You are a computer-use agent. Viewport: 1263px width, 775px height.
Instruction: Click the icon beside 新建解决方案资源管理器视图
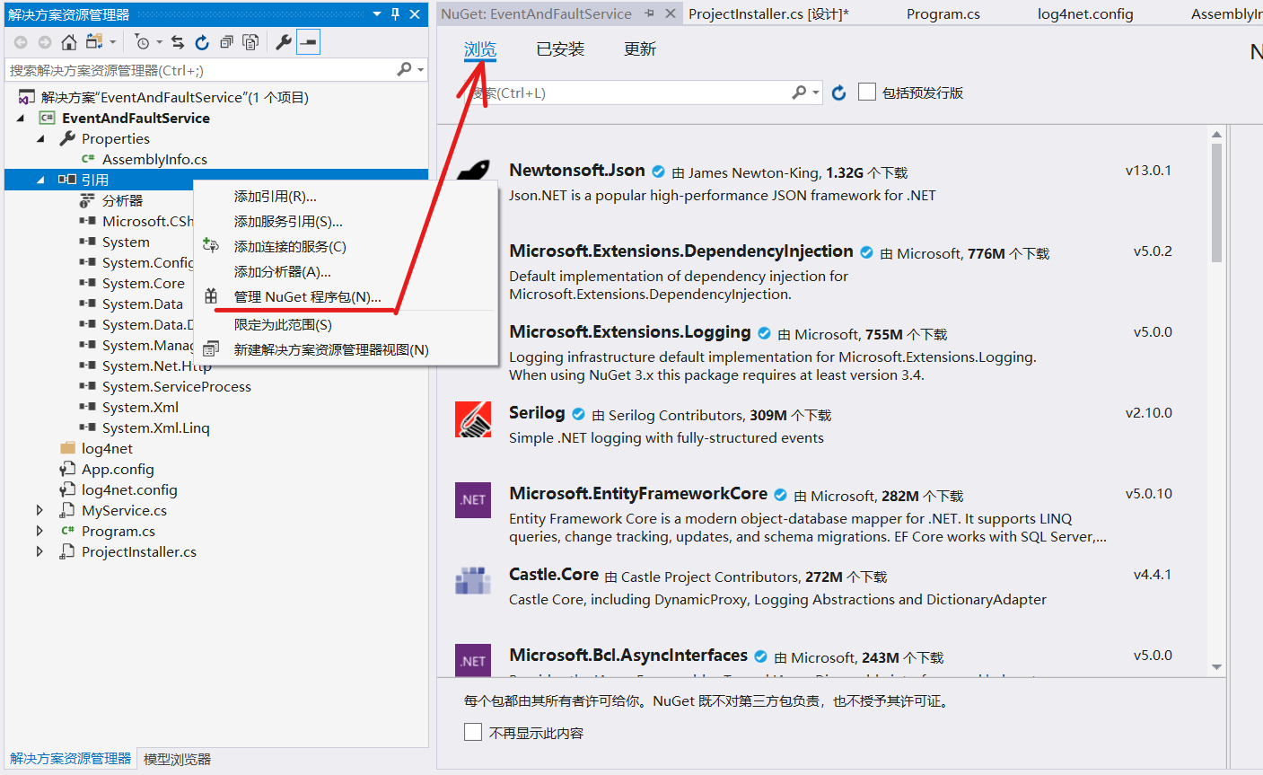click(x=211, y=349)
